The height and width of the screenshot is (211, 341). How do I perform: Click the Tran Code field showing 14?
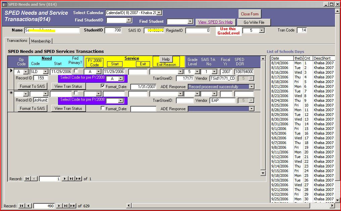[x=302, y=30]
